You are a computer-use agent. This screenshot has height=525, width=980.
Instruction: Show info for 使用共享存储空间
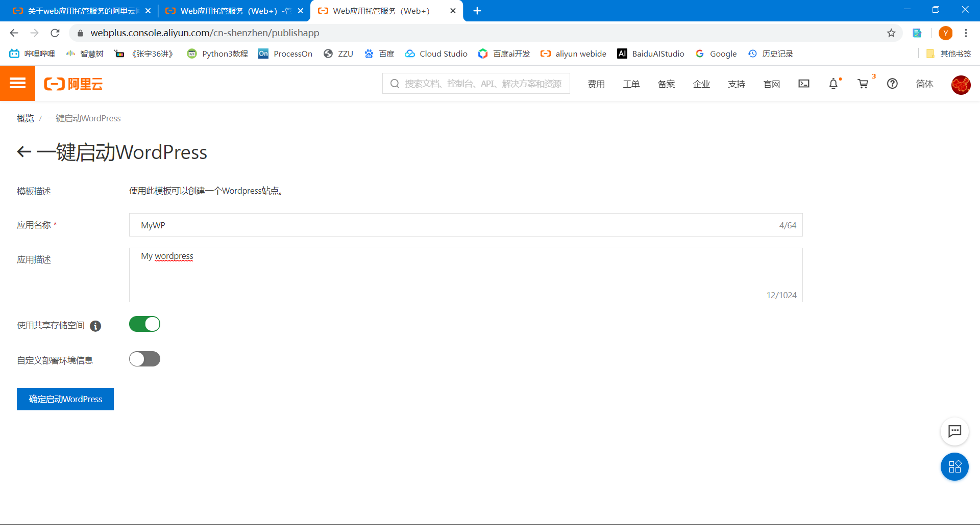[x=95, y=326]
